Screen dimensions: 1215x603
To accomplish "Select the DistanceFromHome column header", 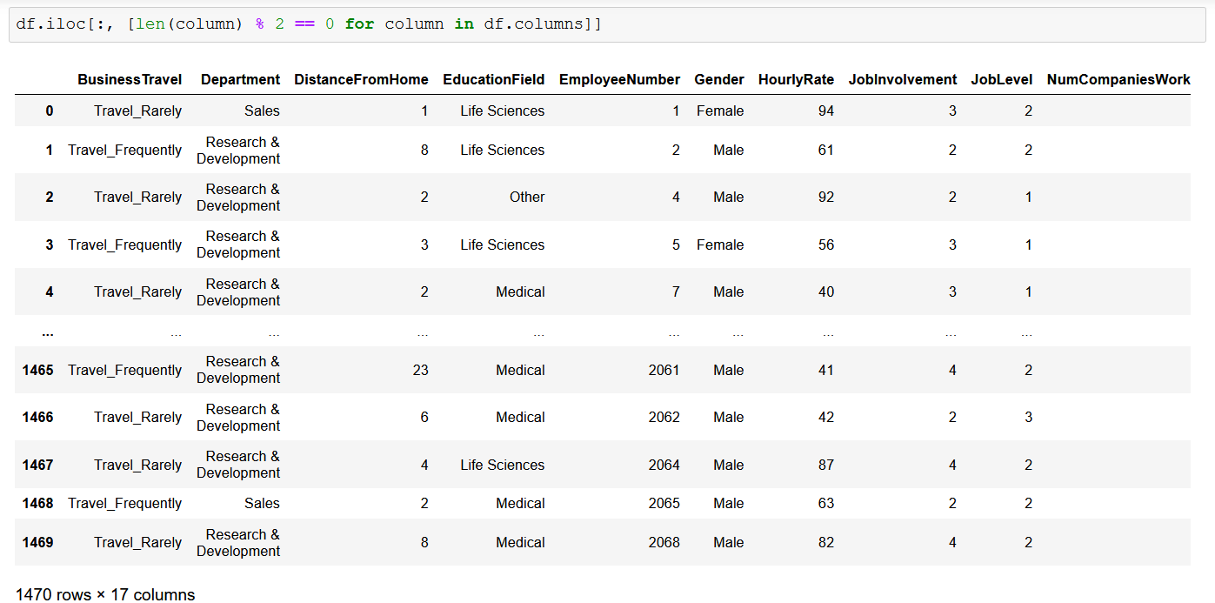I will point(361,79).
